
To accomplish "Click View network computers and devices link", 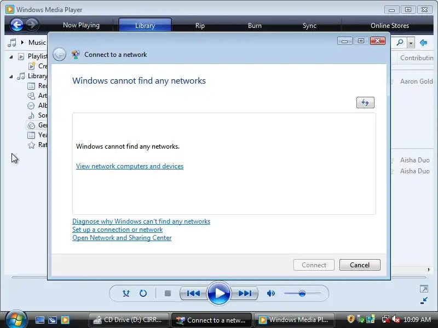I will (130, 166).
